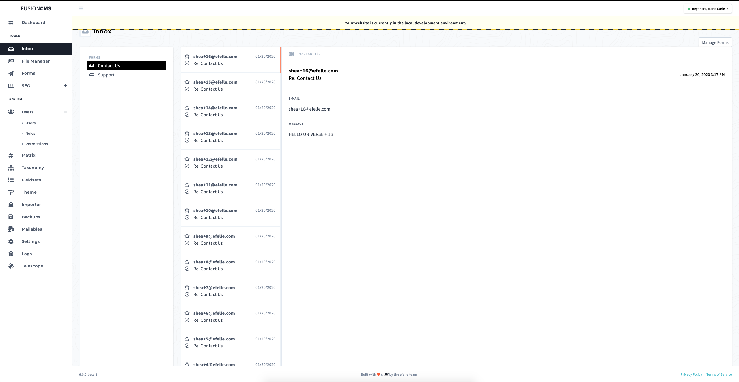739x382 pixels.
Task: Click the Settings gear icon
Action: click(x=11, y=241)
